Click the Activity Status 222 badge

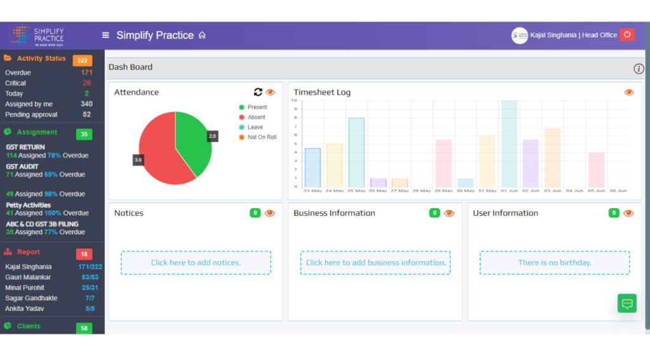click(x=82, y=60)
